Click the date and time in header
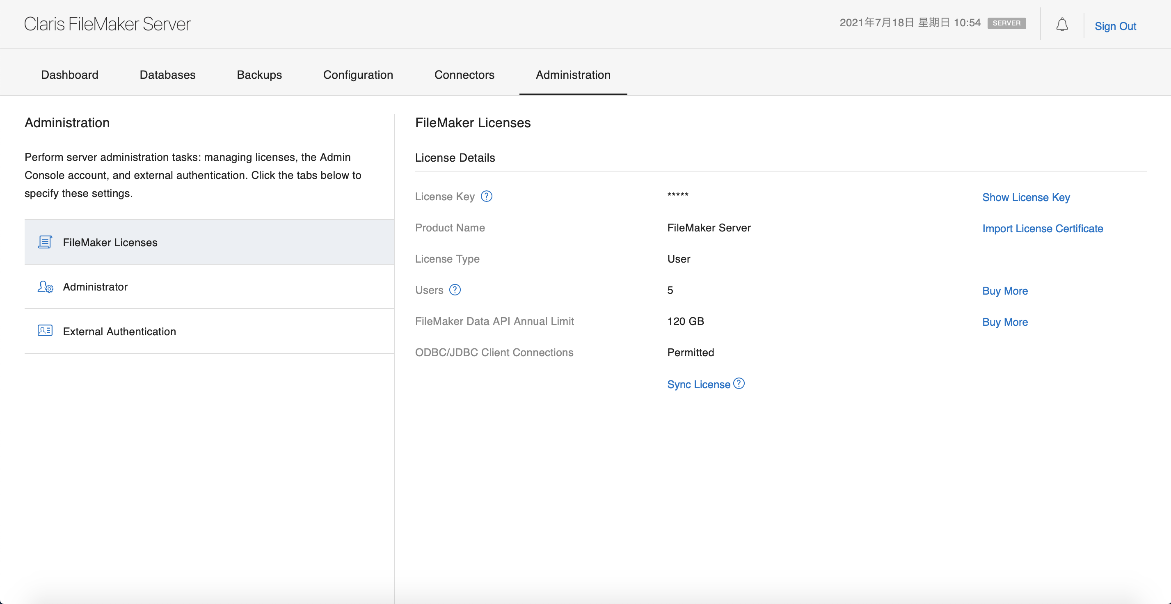The width and height of the screenshot is (1171, 604). [910, 23]
